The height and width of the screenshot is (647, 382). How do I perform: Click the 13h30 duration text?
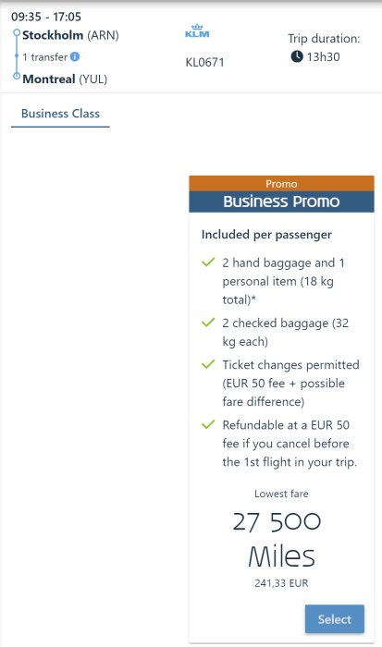324,56
